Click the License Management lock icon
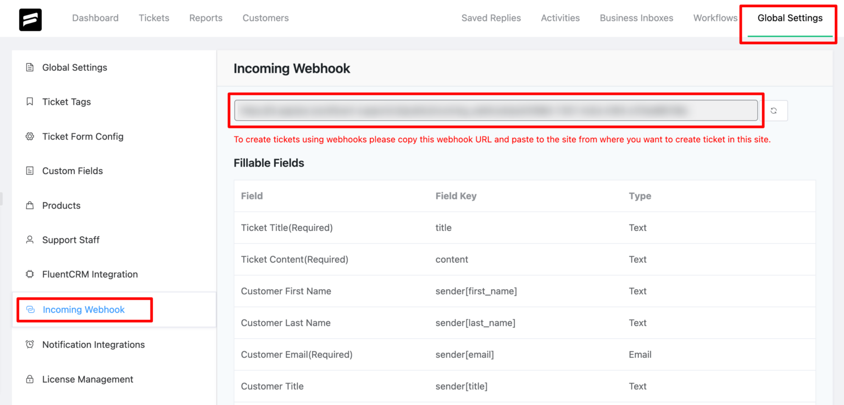 (30, 379)
